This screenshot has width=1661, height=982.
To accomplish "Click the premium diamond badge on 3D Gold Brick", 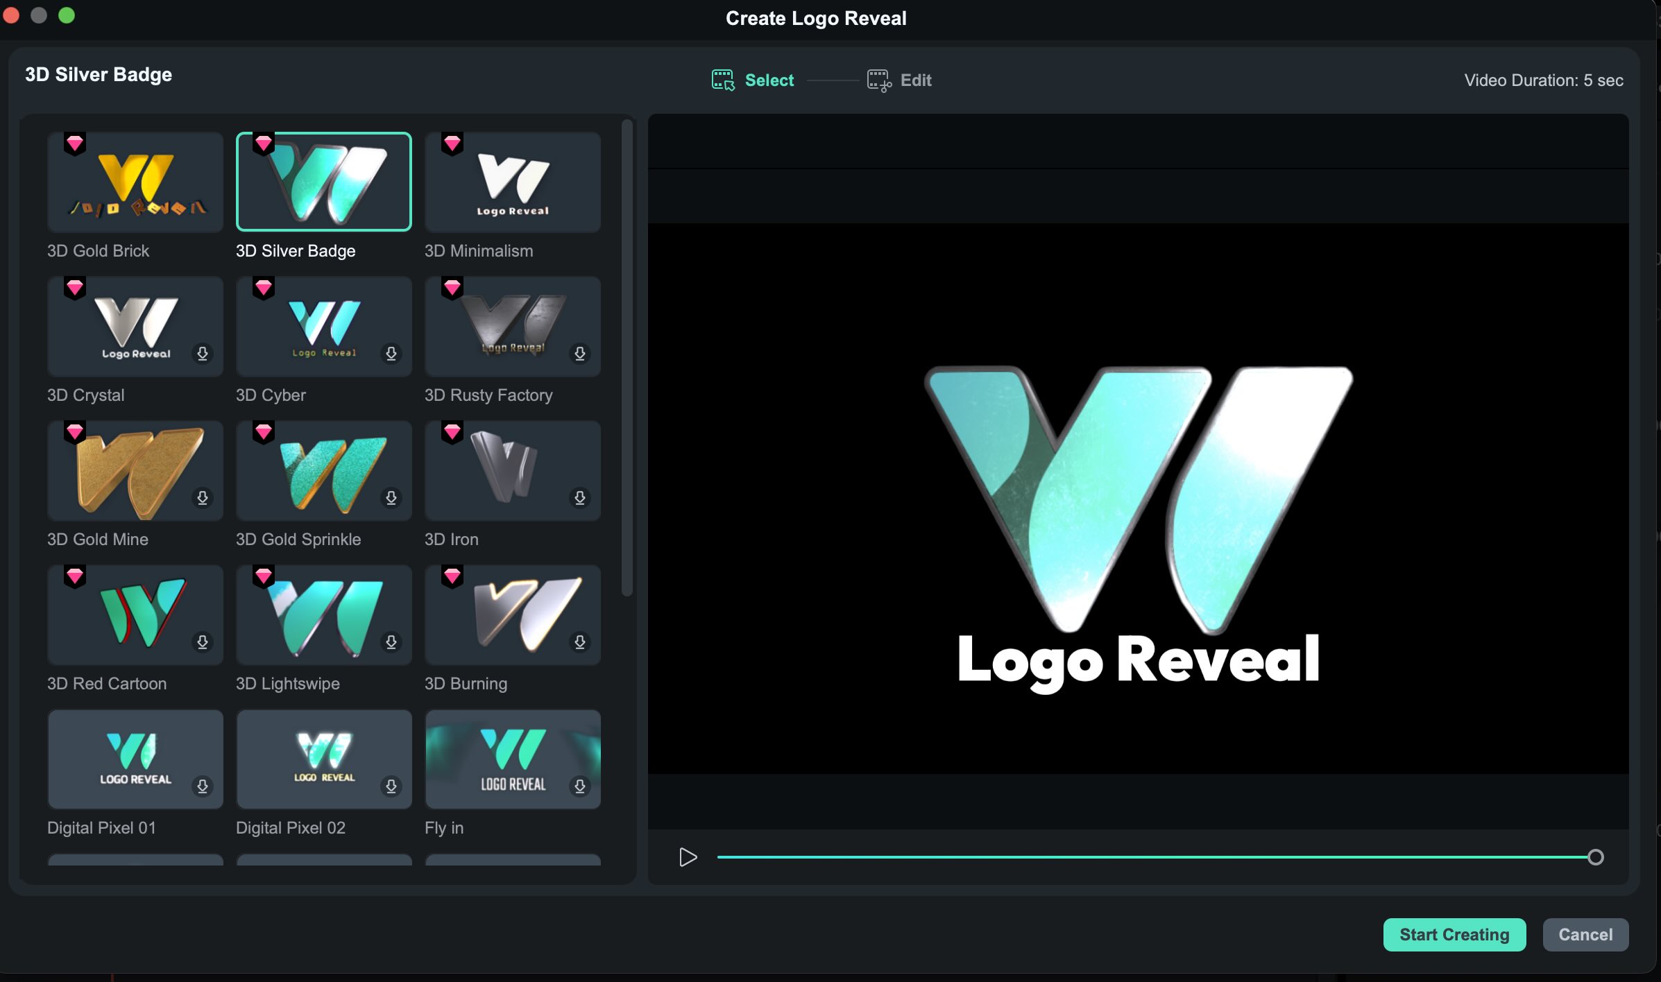I will [74, 144].
